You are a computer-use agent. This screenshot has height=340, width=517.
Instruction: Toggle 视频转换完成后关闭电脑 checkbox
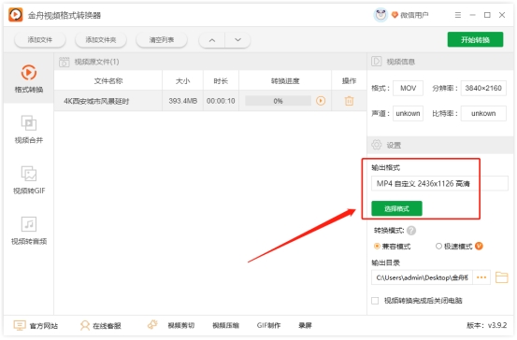pyautogui.click(x=375, y=301)
